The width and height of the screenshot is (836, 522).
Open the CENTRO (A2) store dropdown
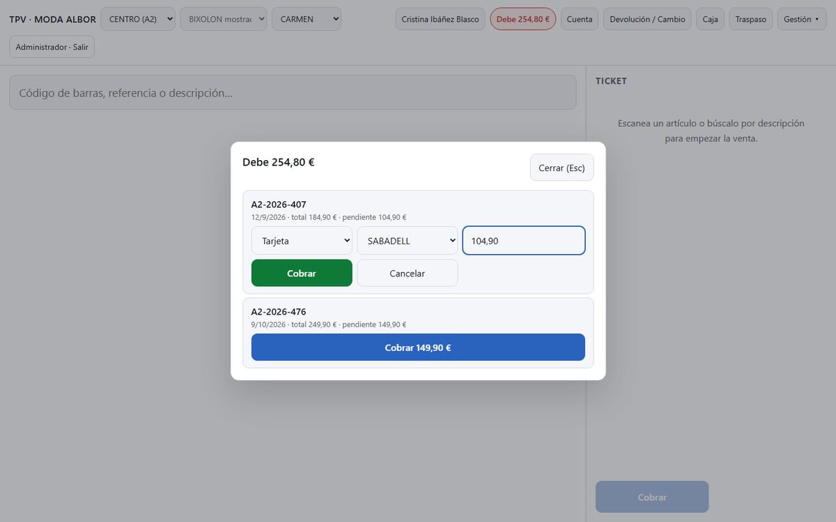[x=138, y=19]
